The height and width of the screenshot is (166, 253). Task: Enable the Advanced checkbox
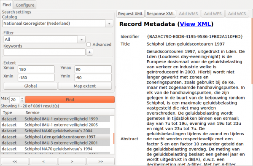coord(89,45)
